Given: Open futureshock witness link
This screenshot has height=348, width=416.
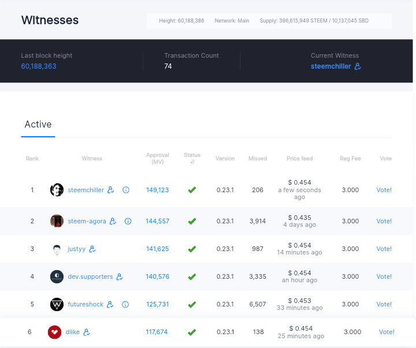Looking at the screenshot, I should click(x=86, y=304).
